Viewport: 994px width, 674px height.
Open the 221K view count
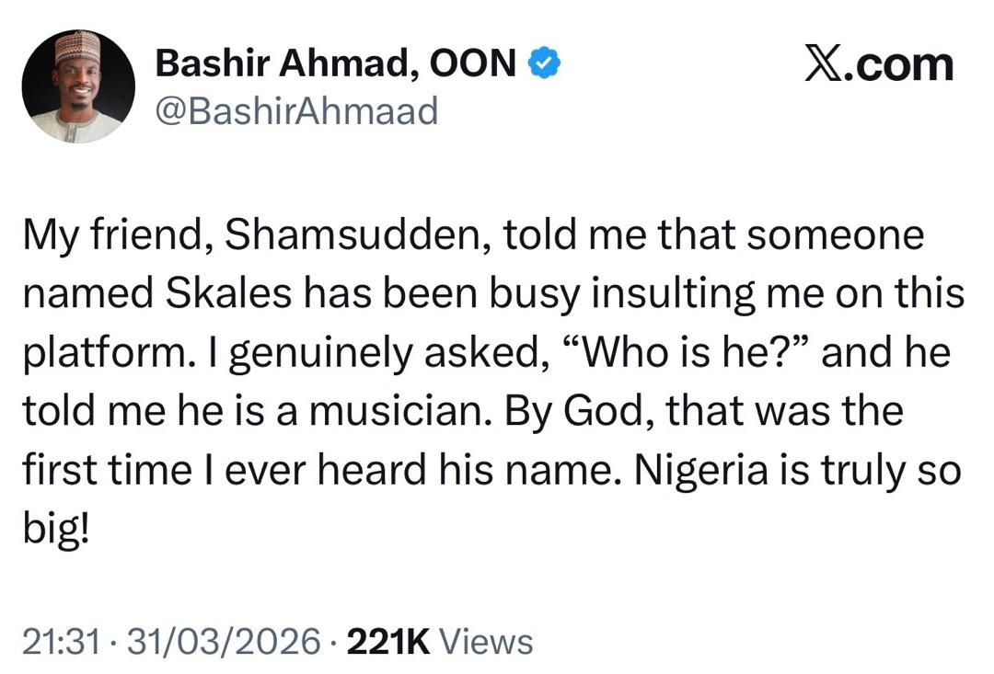[x=387, y=641]
